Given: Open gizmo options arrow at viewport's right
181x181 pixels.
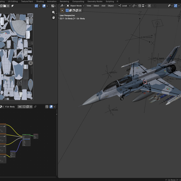Looking at the screenshot, I should pos(179,6).
